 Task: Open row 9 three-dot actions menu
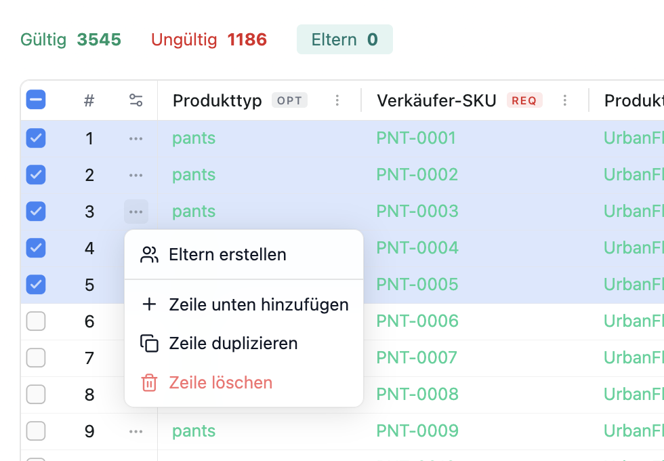[136, 431]
